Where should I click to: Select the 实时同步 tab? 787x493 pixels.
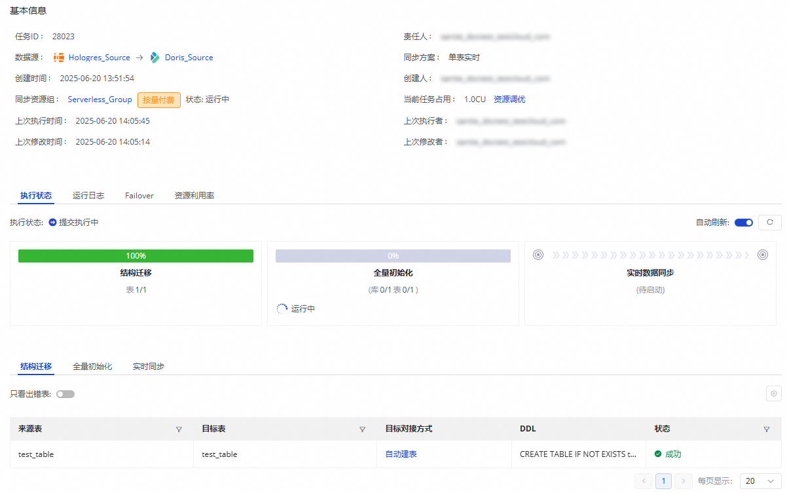click(149, 366)
